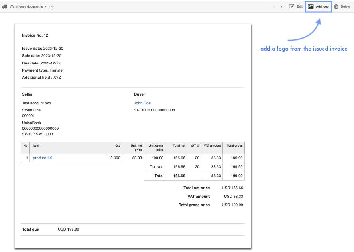354x252 pixels.
Task: Click the VAT % column header
Action: pos(195,146)
